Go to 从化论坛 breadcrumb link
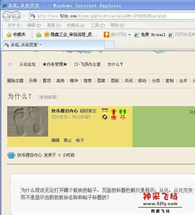Screen dimensions: 195x215 coord(27,64)
